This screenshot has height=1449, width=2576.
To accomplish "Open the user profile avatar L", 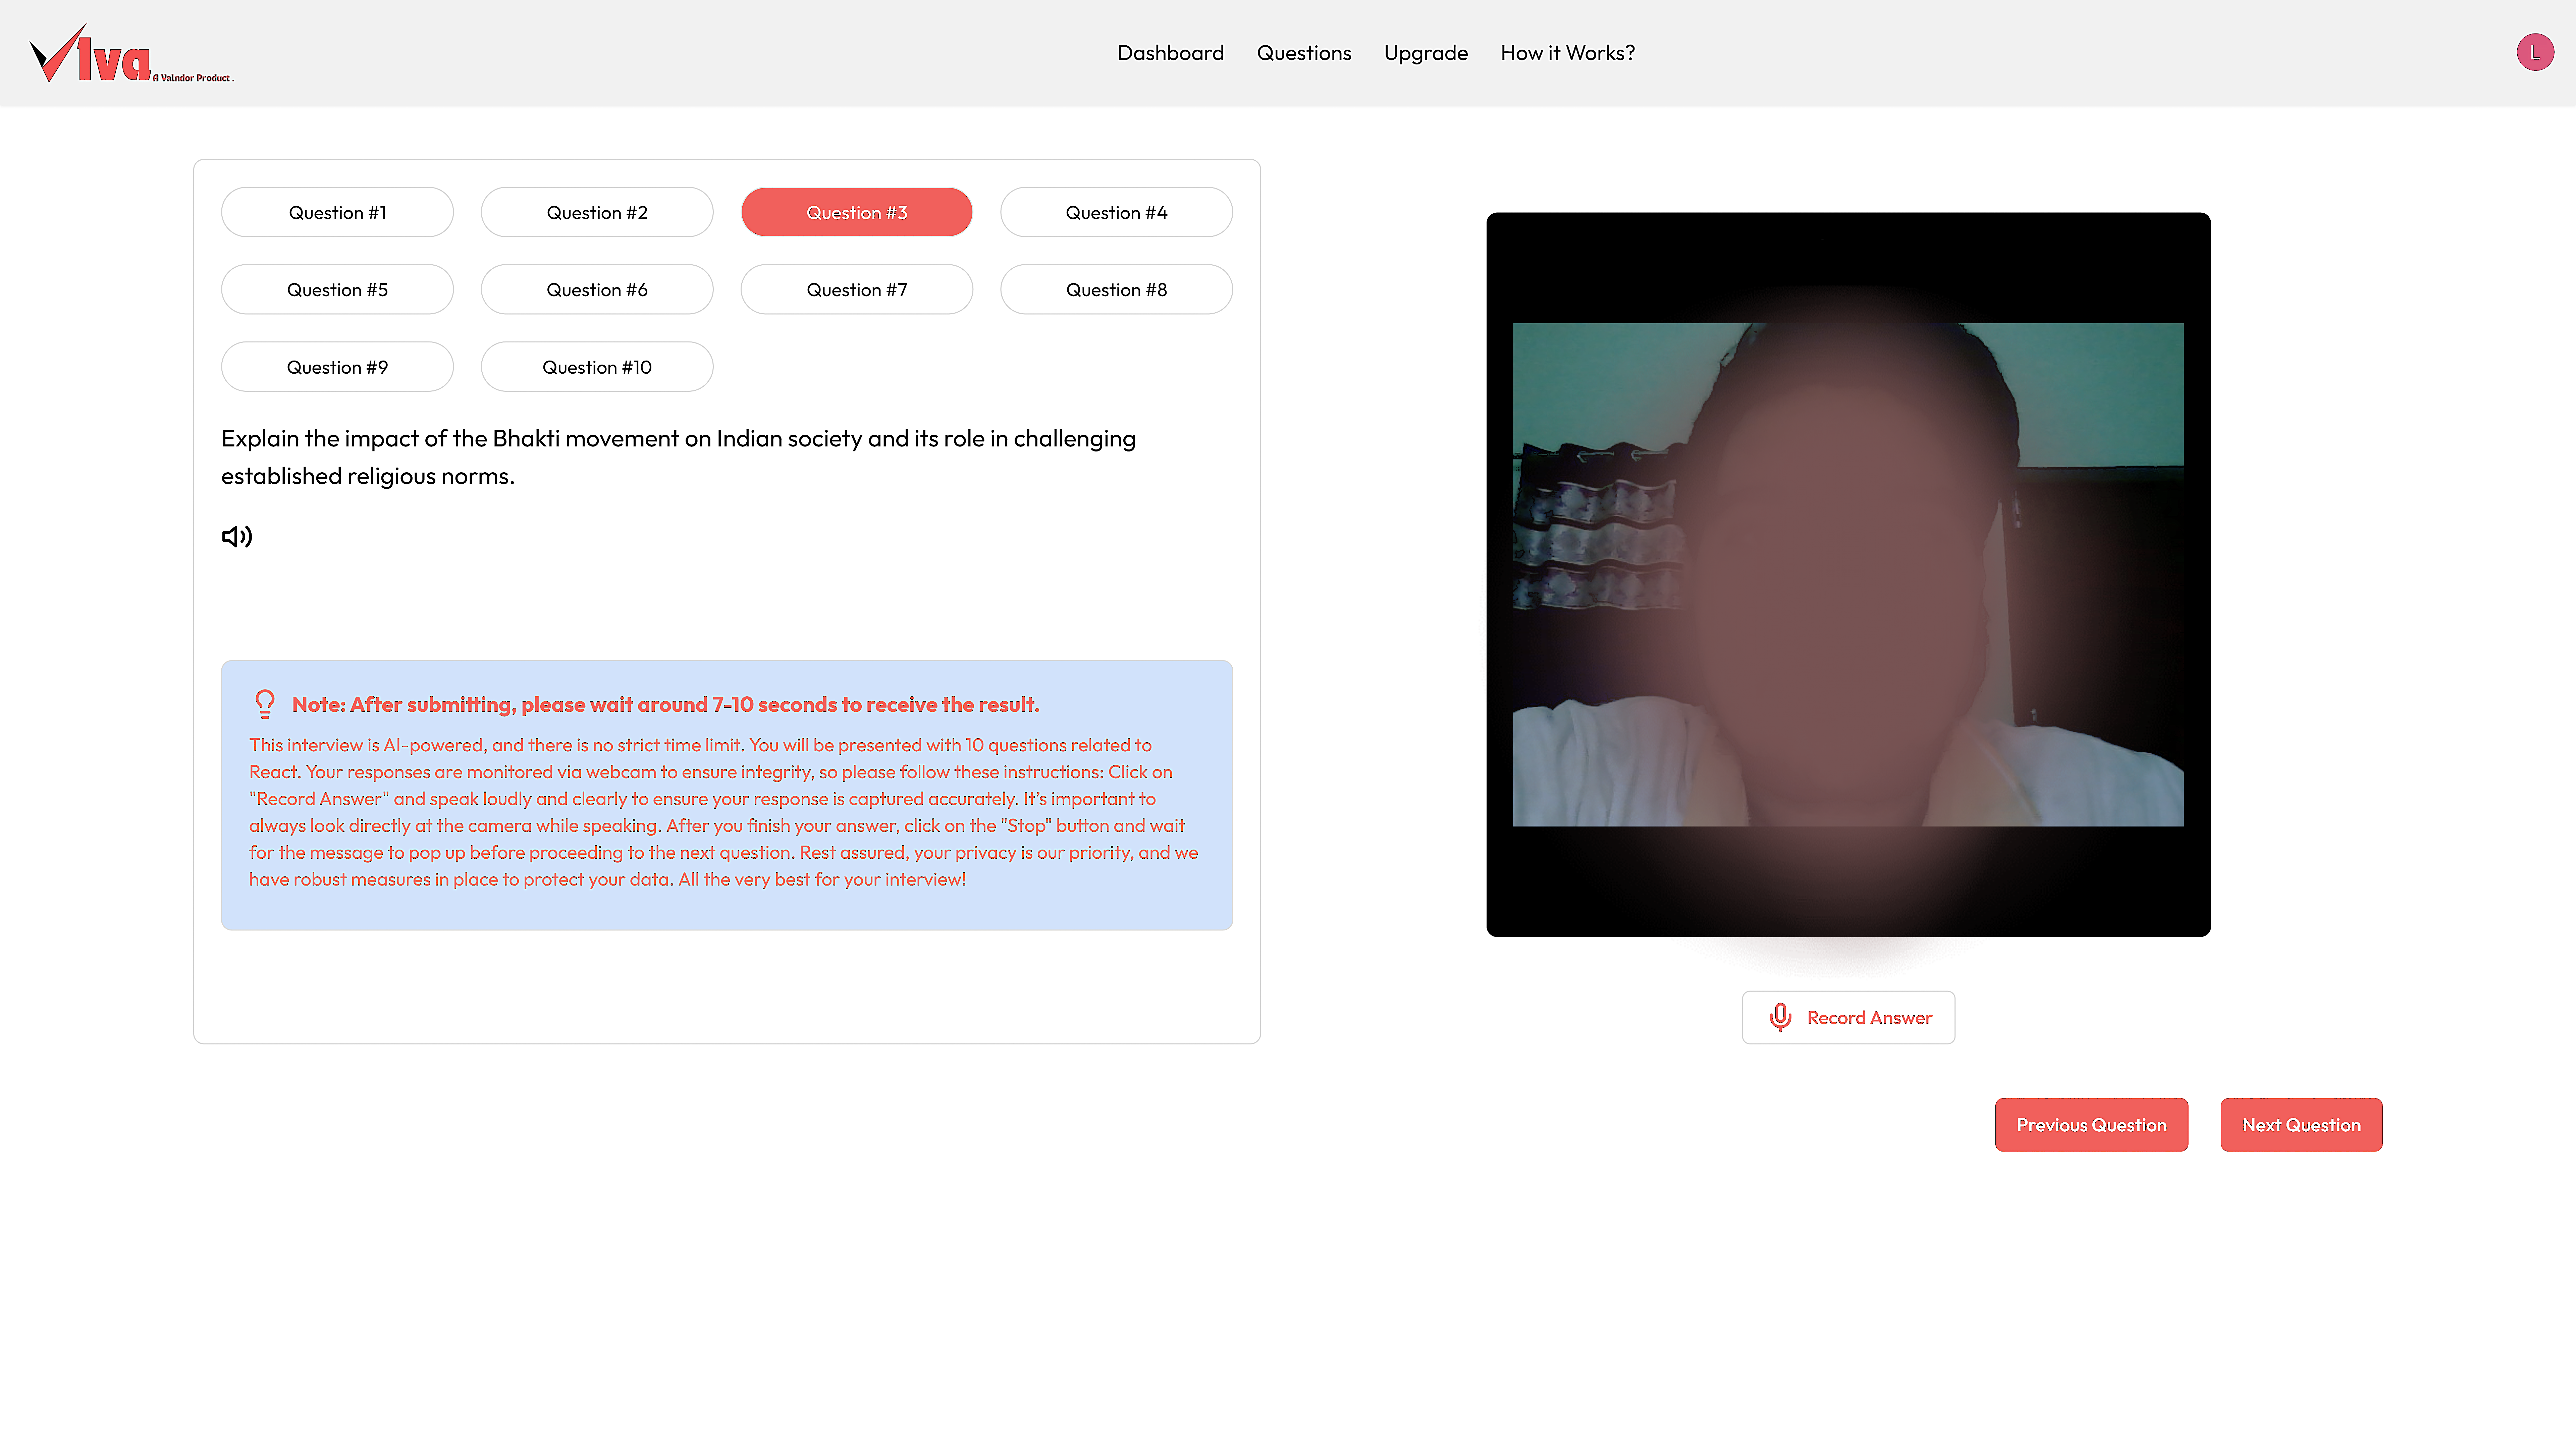I will 2535,52.
